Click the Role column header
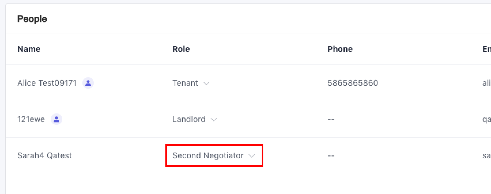491x194 pixels. tap(181, 49)
